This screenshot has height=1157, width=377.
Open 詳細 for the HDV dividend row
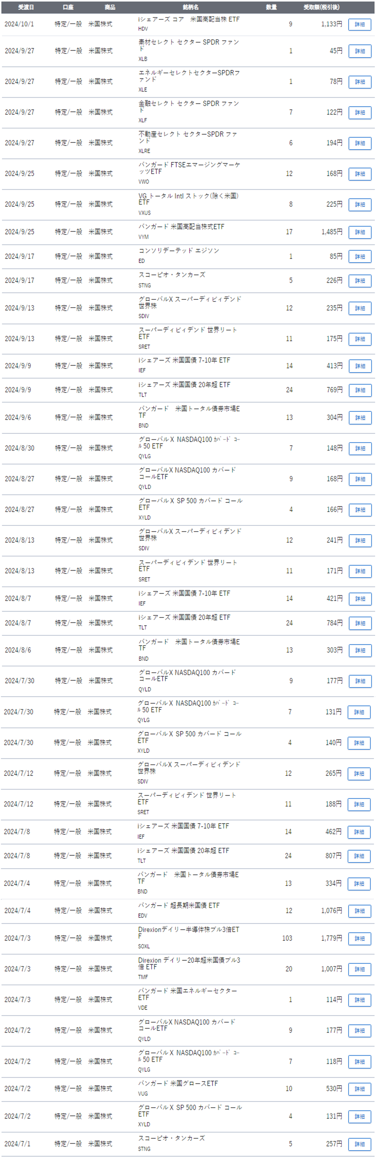pos(360,24)
